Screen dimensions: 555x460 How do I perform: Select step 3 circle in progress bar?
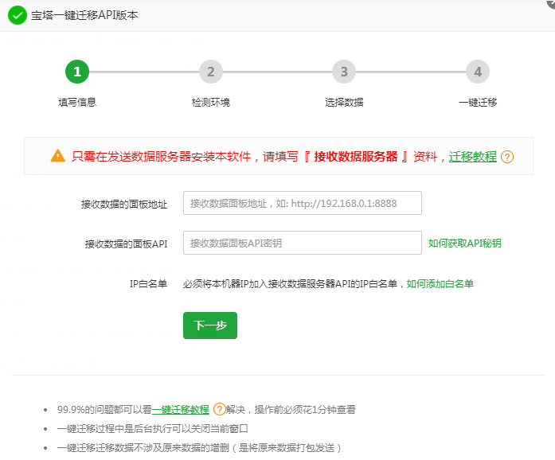[344, 72]
